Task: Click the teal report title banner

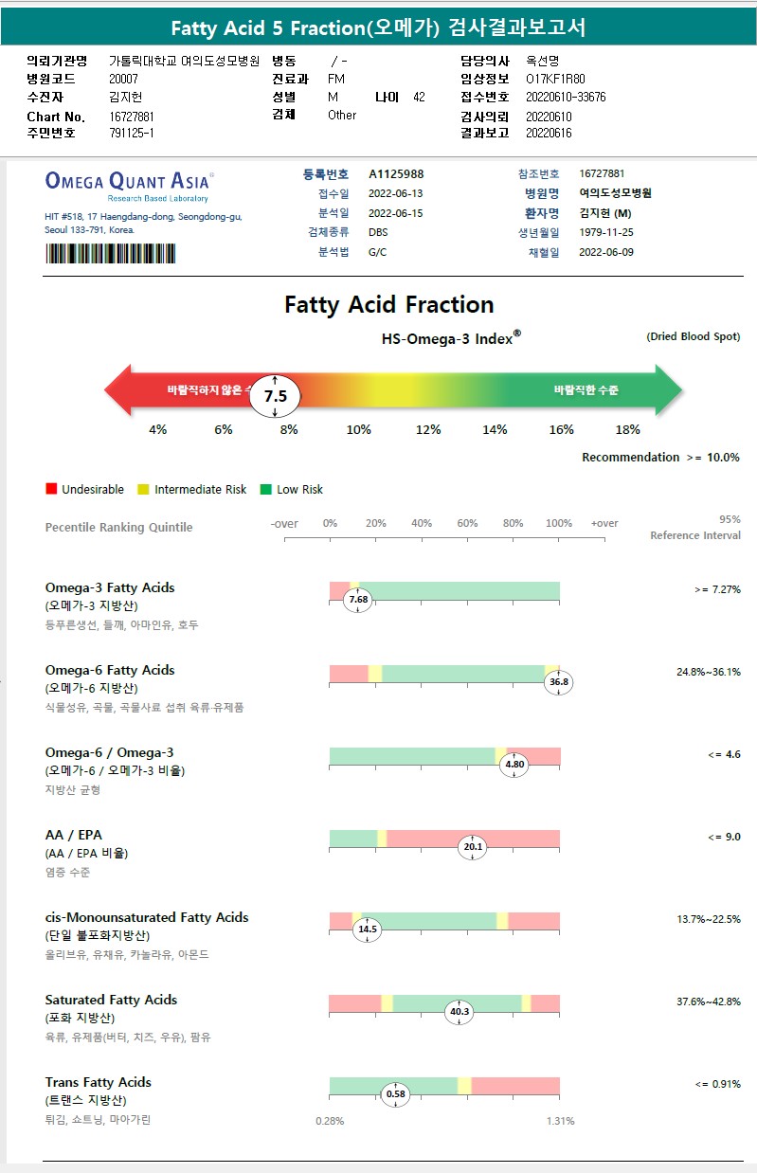Action: coord(378,27)
